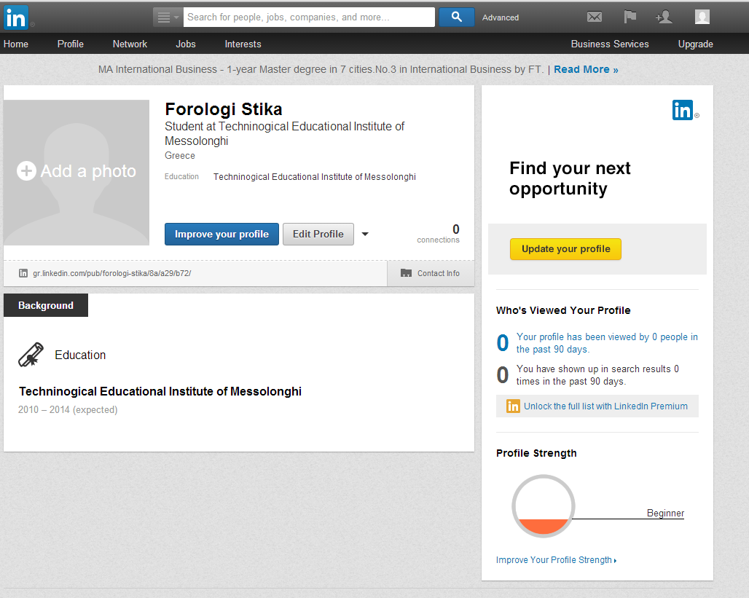Focus the people and jobs search field
This screenshot has height=598, width=749.
(309, 17)
